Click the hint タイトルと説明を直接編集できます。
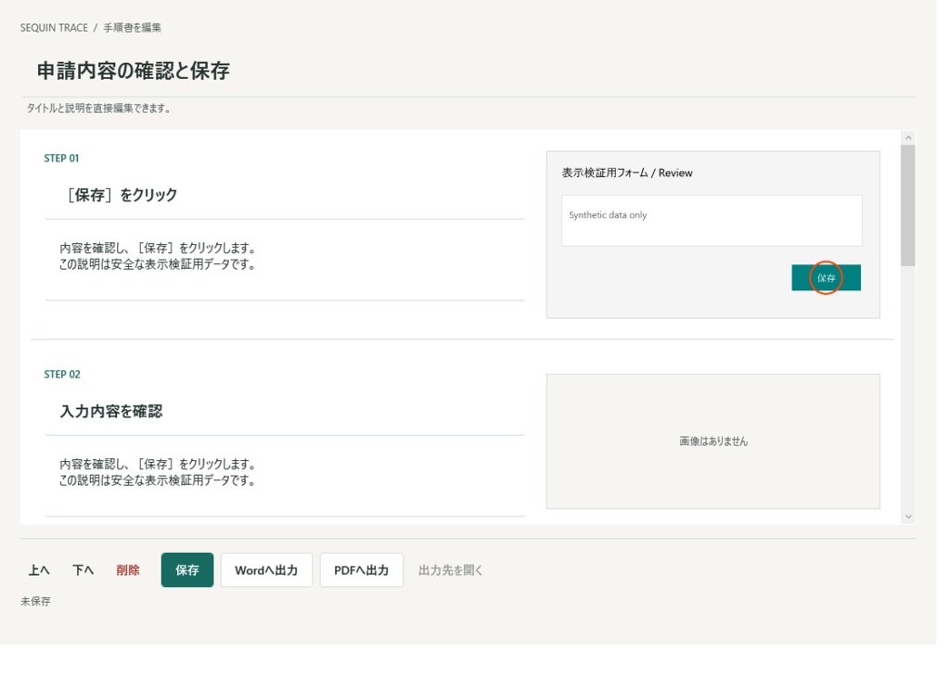 [100, 109]
